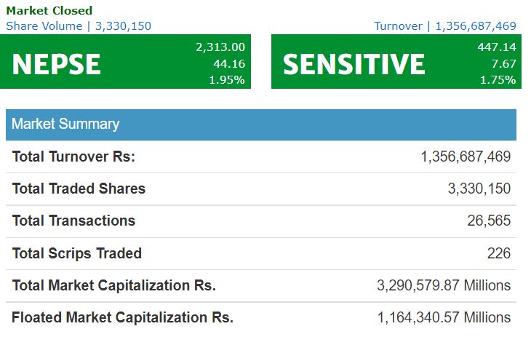This screenshot has height=337, width=531.
Task: Click the transactions count 26,565
Action: point(489,221)
